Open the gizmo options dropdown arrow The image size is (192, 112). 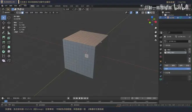[x=134, y=13]
